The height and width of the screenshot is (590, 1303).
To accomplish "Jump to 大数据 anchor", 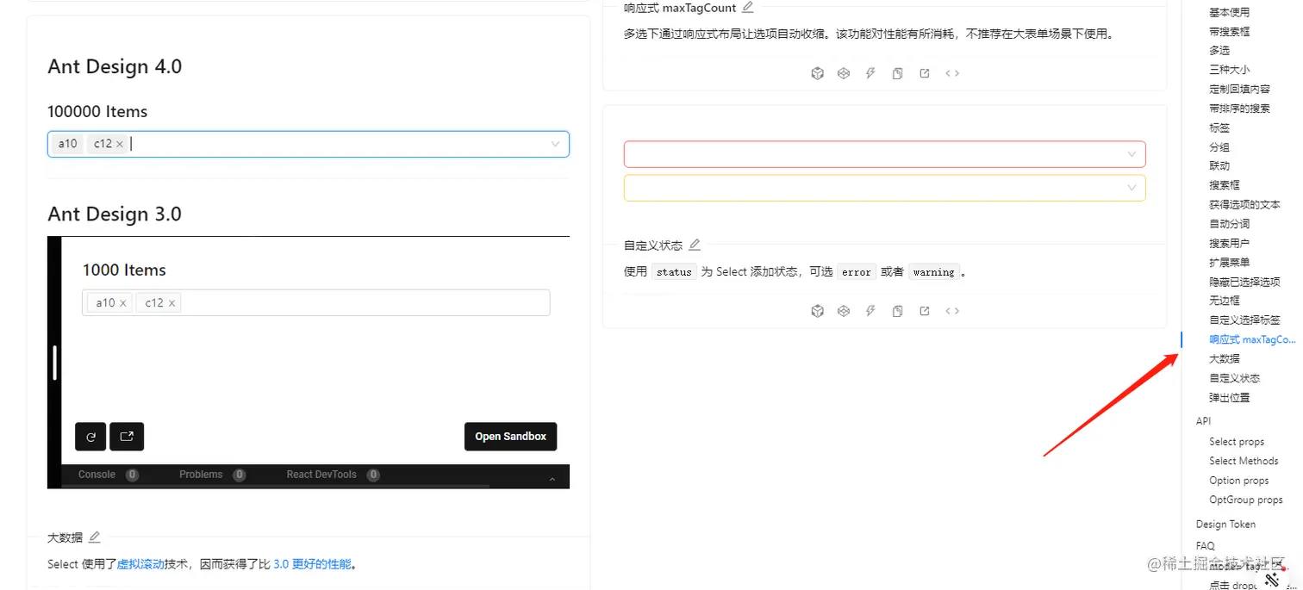I will (1225, 359).
